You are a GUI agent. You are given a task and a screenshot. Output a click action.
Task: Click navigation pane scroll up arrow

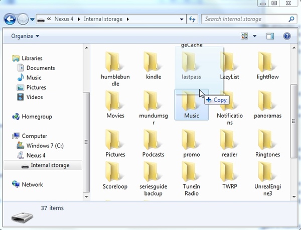87,47
